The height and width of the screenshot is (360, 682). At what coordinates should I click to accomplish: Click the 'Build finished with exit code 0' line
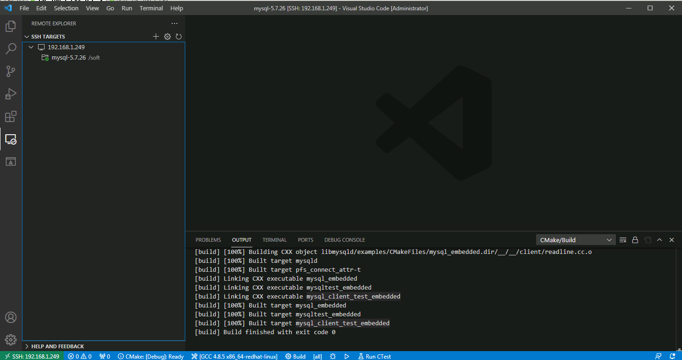click(x=265, y=332)
